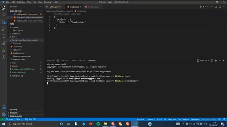Click No Device in status bar

point(195,119)
